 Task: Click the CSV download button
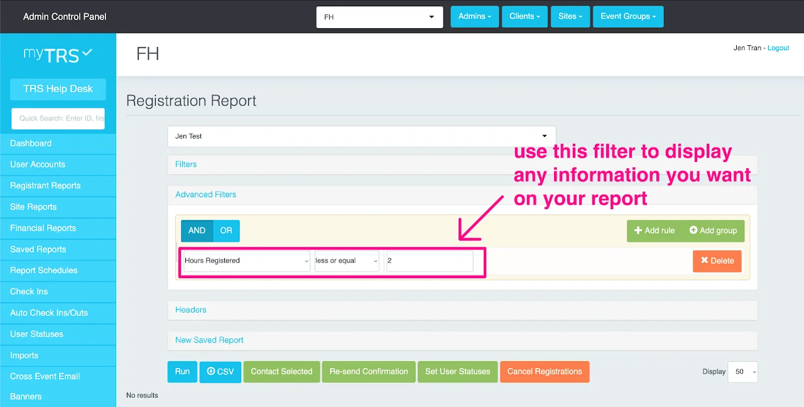[x=220, y=372]
